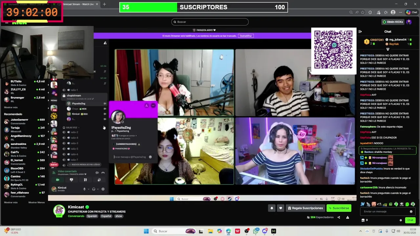The height and width of the screenshot is (236, 420).
Task: Open JulesGamerrr recommended channel
Action: pyautogui.click(x=24, y=121)
